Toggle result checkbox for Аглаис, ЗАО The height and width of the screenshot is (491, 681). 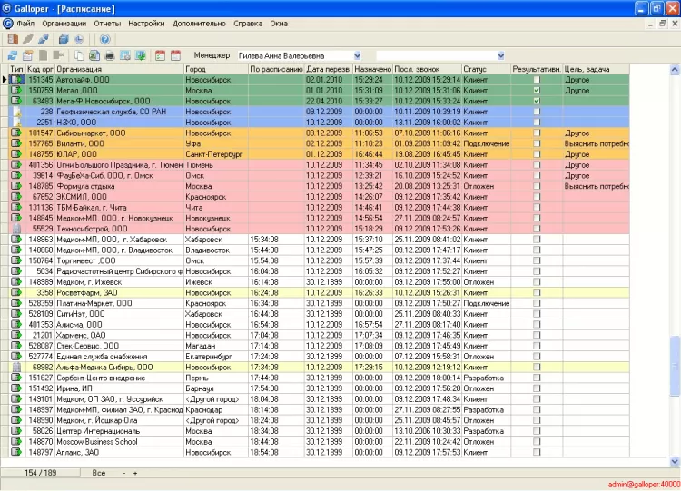tap(537, 452)
